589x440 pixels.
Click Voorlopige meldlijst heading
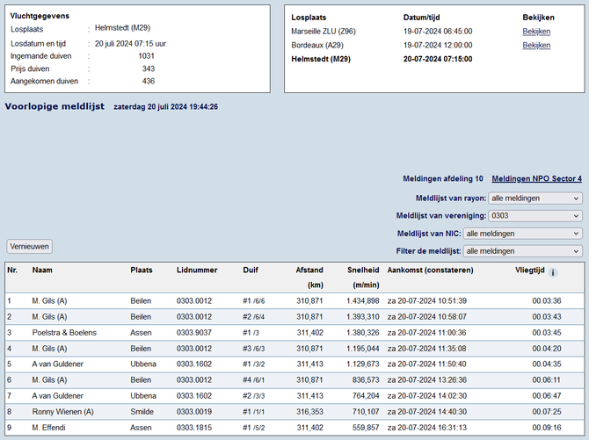point(55,106)
